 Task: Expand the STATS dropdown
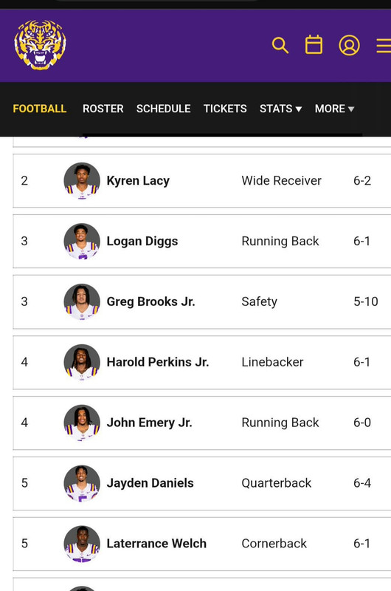point(281,109)
